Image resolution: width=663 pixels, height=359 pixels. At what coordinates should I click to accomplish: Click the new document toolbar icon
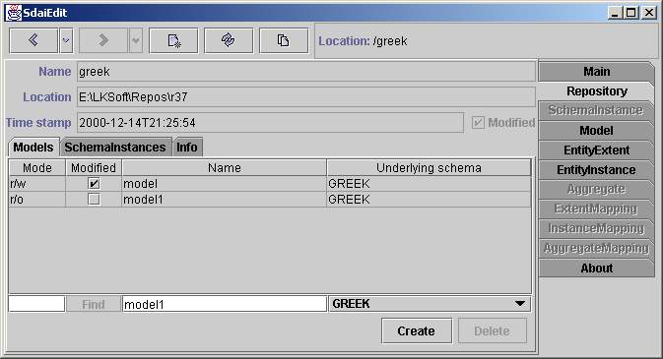(x=173, y=40)
